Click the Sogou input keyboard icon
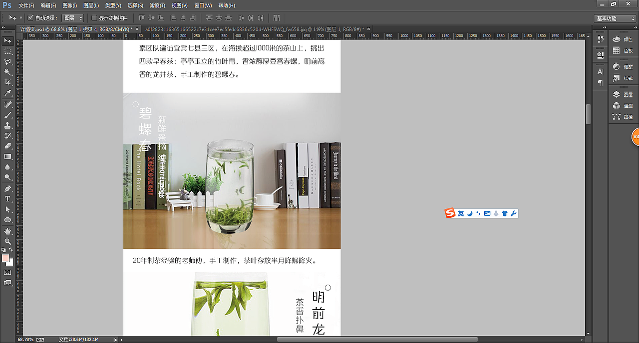This screenshot has height=343, width=639. 487,213
